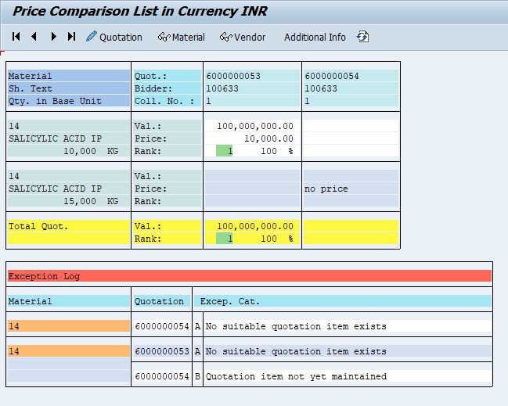Jump to first column icon
The width and height of the screenshot is (508, 406).
point(16,37)
